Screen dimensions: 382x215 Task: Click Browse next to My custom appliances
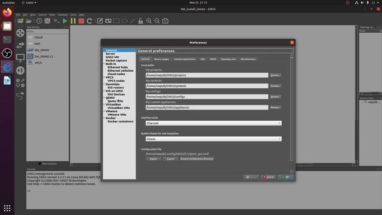(275, 107)
